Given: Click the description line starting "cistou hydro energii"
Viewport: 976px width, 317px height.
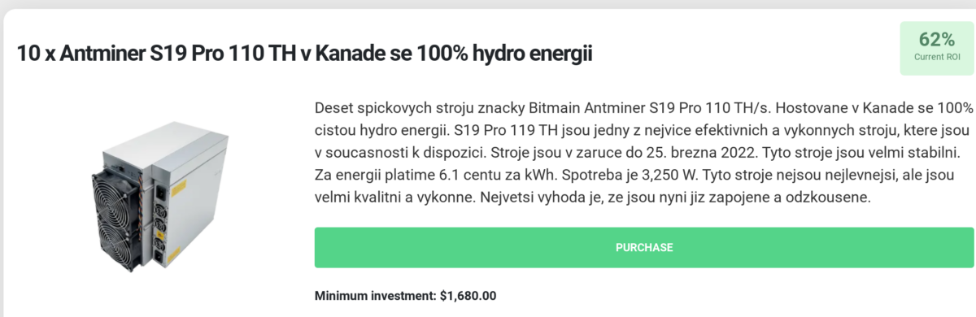Looking at the screenshot, I should [641, 130].
